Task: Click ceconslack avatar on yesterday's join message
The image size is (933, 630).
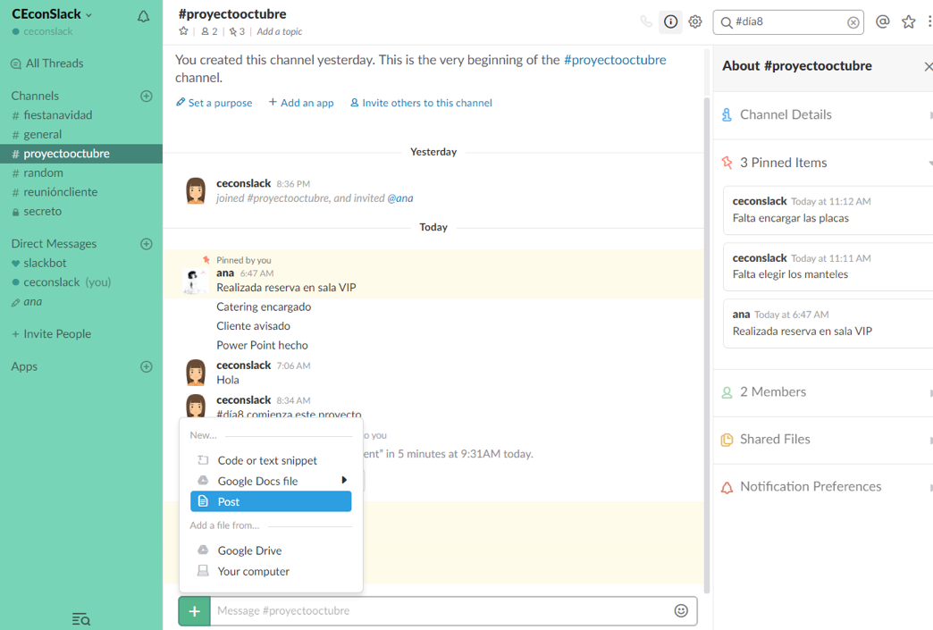Action: [196, 190]
